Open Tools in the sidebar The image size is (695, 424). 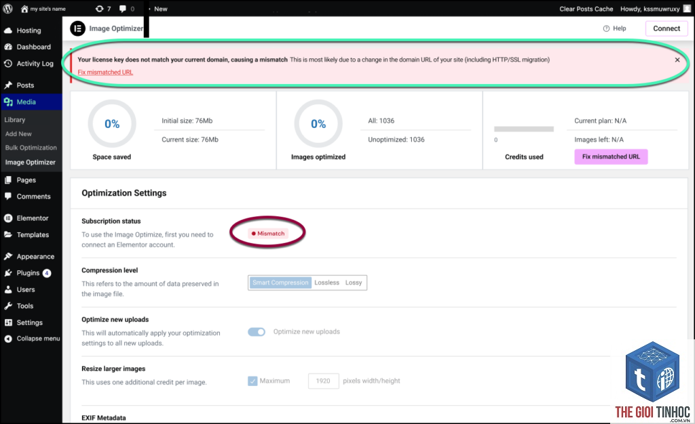[x=25, y=306]
